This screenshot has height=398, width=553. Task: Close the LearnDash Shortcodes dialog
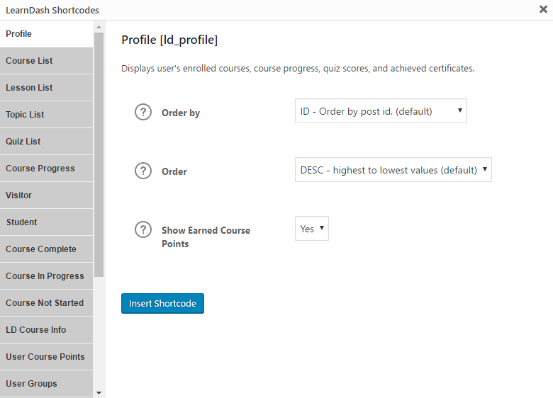point(543,10)
